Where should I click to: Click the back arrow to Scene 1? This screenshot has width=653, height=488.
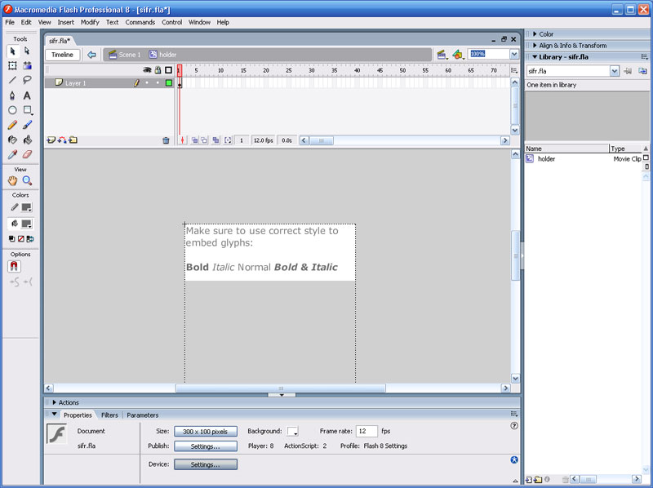tap(91, 55)
